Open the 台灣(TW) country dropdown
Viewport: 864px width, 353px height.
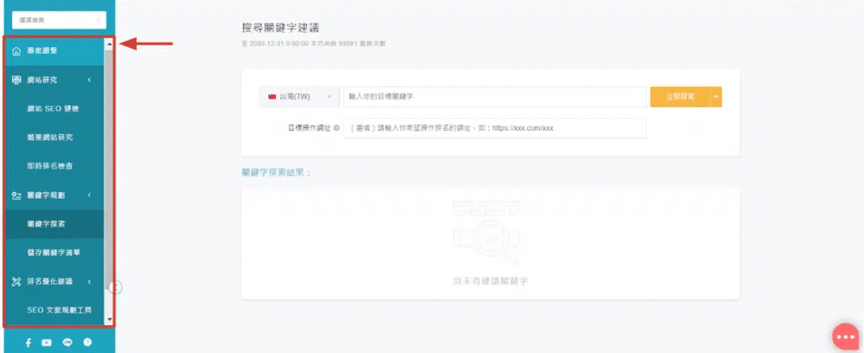point(299,97)
